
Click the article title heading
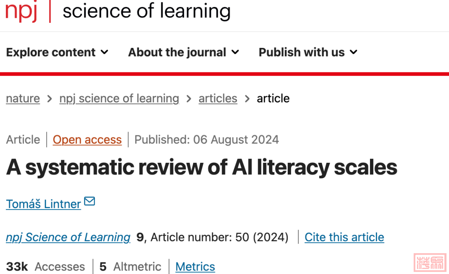pos(202,167)
